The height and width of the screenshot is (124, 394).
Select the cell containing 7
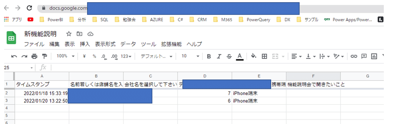pos(205,94)
